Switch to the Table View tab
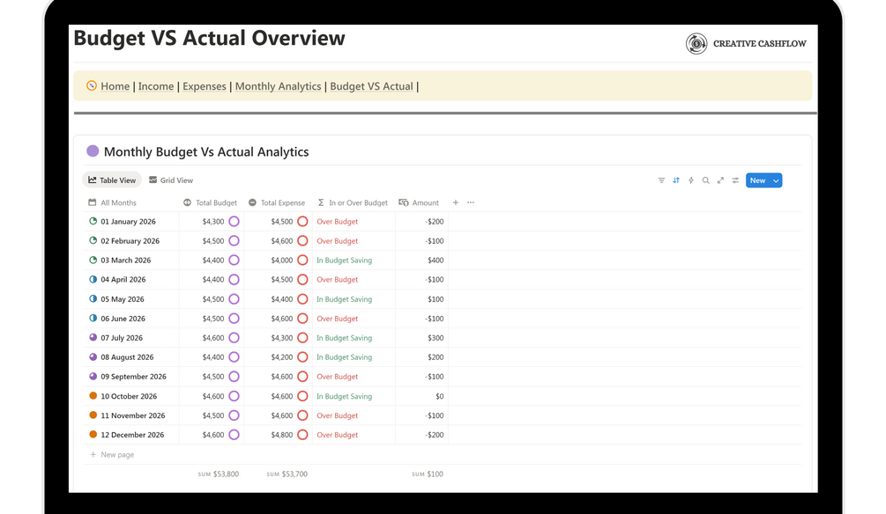This screenshot has width=886, height=514. (112, 180)
